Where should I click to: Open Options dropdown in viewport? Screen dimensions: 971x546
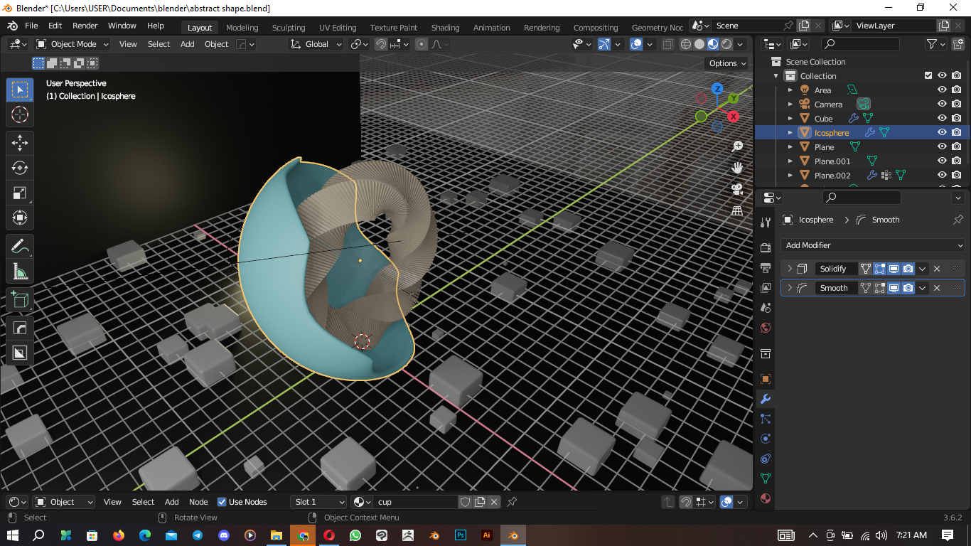(x=728, y=63)
